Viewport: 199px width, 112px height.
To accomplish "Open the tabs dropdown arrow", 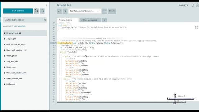I will 104,20.
